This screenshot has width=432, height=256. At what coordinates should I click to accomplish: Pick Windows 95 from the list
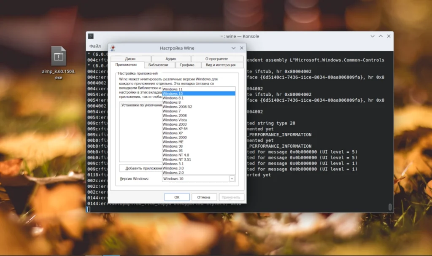[199, 151]
